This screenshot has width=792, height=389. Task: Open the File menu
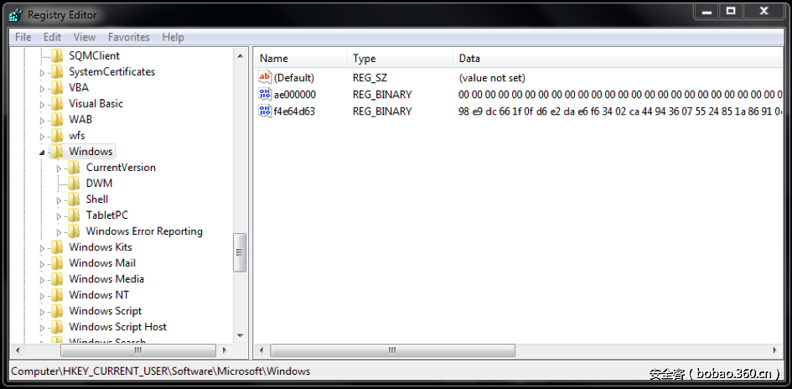click(23, 37)
